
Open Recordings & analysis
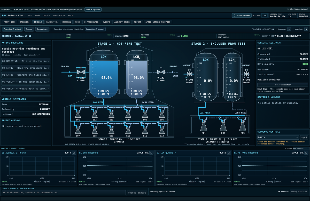tap(95, 29)
